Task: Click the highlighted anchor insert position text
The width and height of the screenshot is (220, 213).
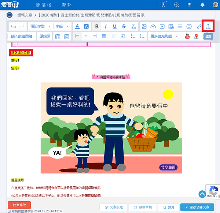Action: tap(21, 53)
